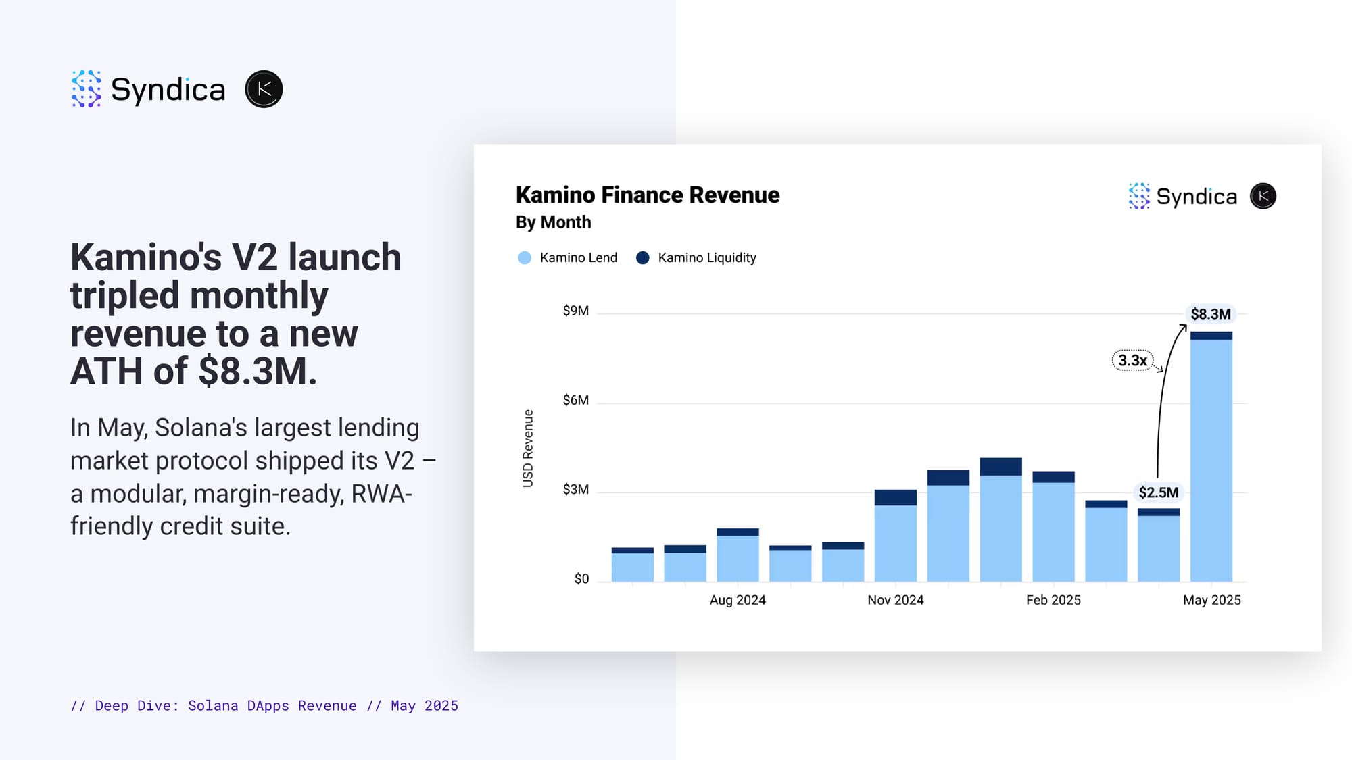Image resolution: width=1352 pixels, height=760 pixels.
Task: Click the Kamino K logo inside chart card
Action: point(1263,196)
